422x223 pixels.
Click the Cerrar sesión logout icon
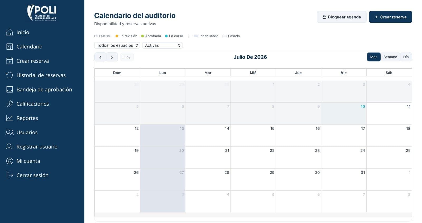pos(9,175)
